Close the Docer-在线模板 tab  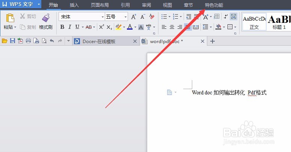click(135, 41)
